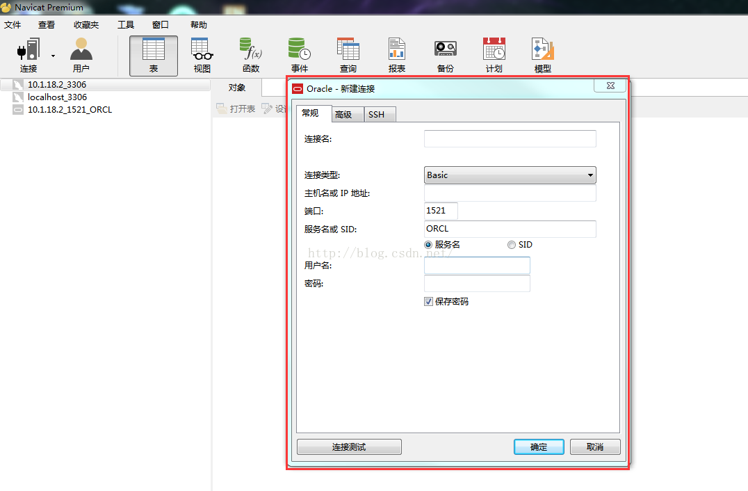The width and height of the screenshot is (748, 491).
Task: Select the 表 (Table) toolbar icon
Action: 154,56
